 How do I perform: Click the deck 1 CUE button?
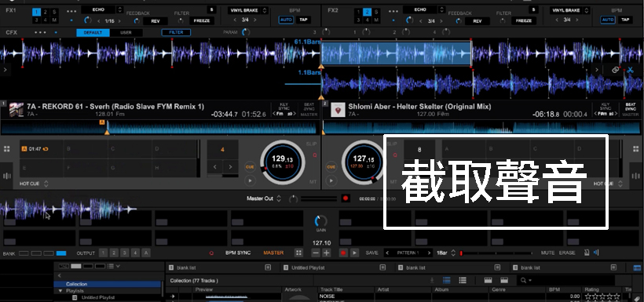(249, 167)
